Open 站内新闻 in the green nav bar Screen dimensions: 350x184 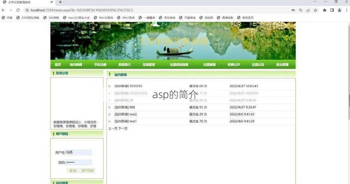pos(76,65)
